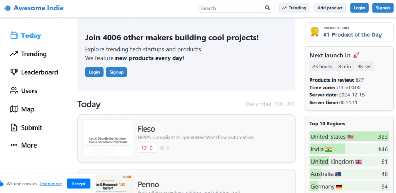Viewport: 396px width, 193px height.
Task: Click the India flag icon
Action: (328, 149)
